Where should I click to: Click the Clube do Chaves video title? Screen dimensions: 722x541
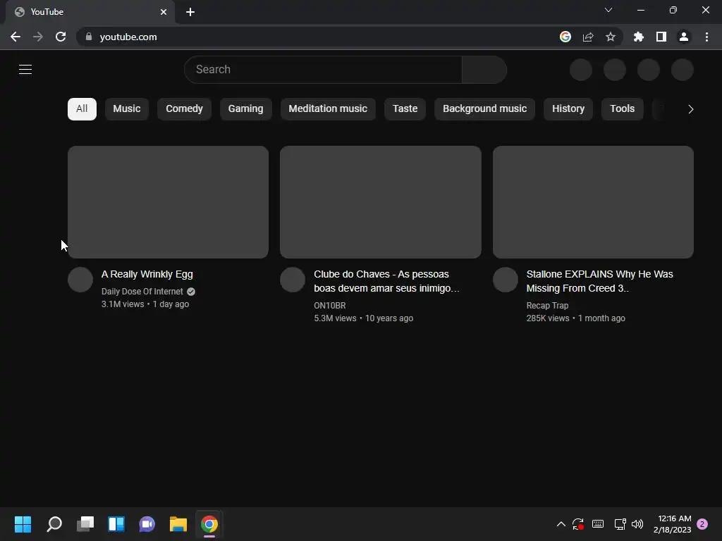tap(387, 281)
